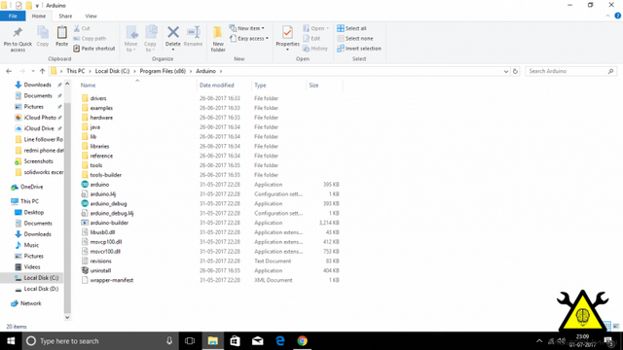Viewport: 623px width, 350px height.
Task: Click Local Disk (C:) in the address path
Action: (x=112, y=71)
